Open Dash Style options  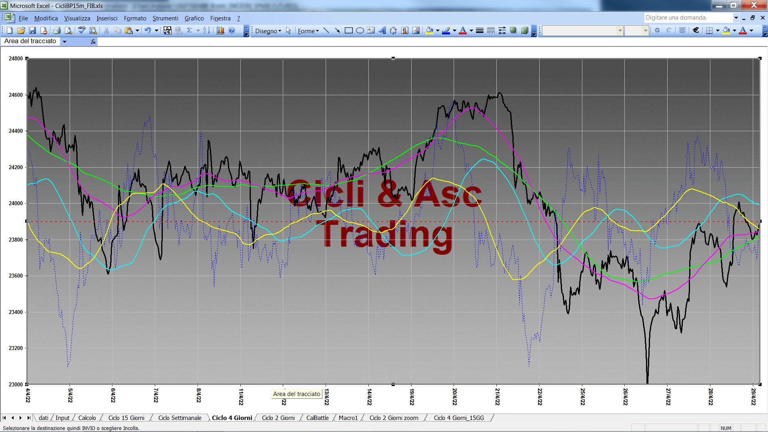point(491,30)
